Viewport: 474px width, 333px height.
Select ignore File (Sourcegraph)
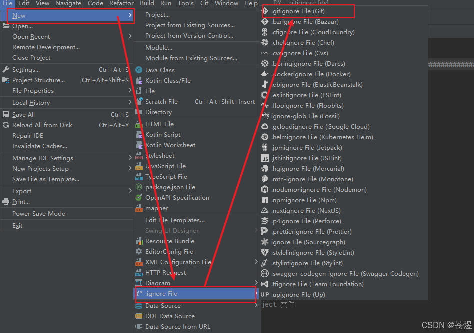344,242
